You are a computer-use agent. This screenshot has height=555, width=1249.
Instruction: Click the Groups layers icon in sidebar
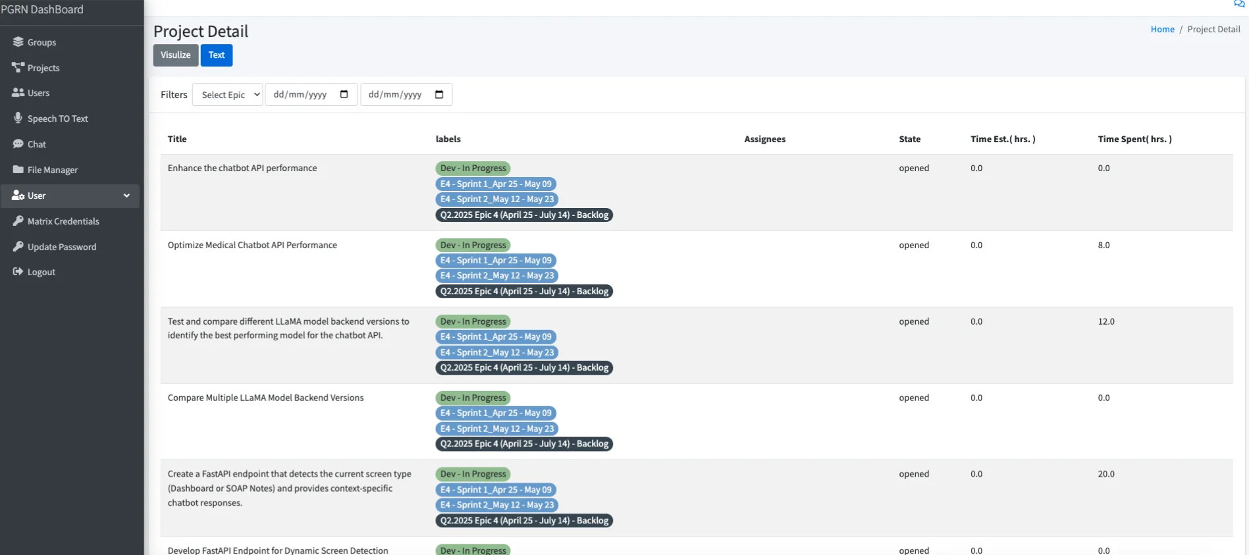click(x=18, y=42)
